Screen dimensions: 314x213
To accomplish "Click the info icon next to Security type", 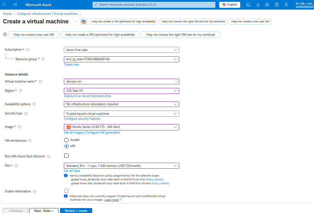I will (26, 114).
